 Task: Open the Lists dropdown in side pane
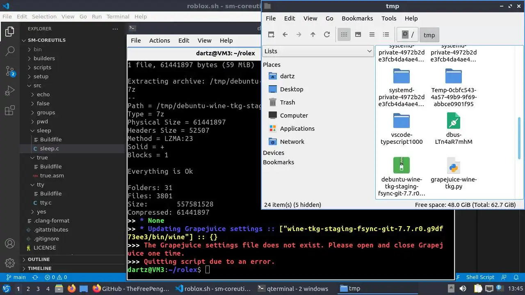pos(318,51)
